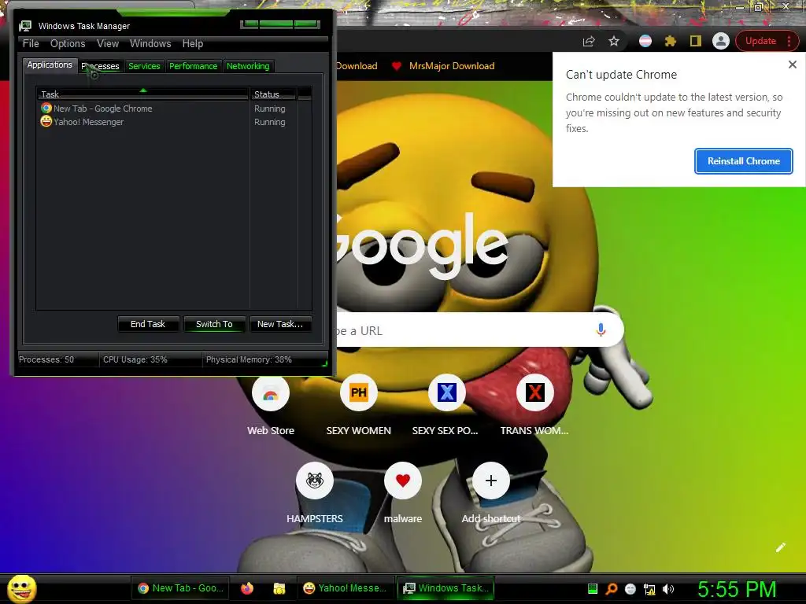Click the smiley face Start button
The width and height of the screenshot is (806, 604).
pos(21,588)
